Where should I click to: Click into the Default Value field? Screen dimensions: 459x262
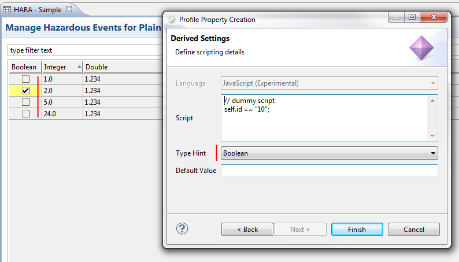pos(330,171)
